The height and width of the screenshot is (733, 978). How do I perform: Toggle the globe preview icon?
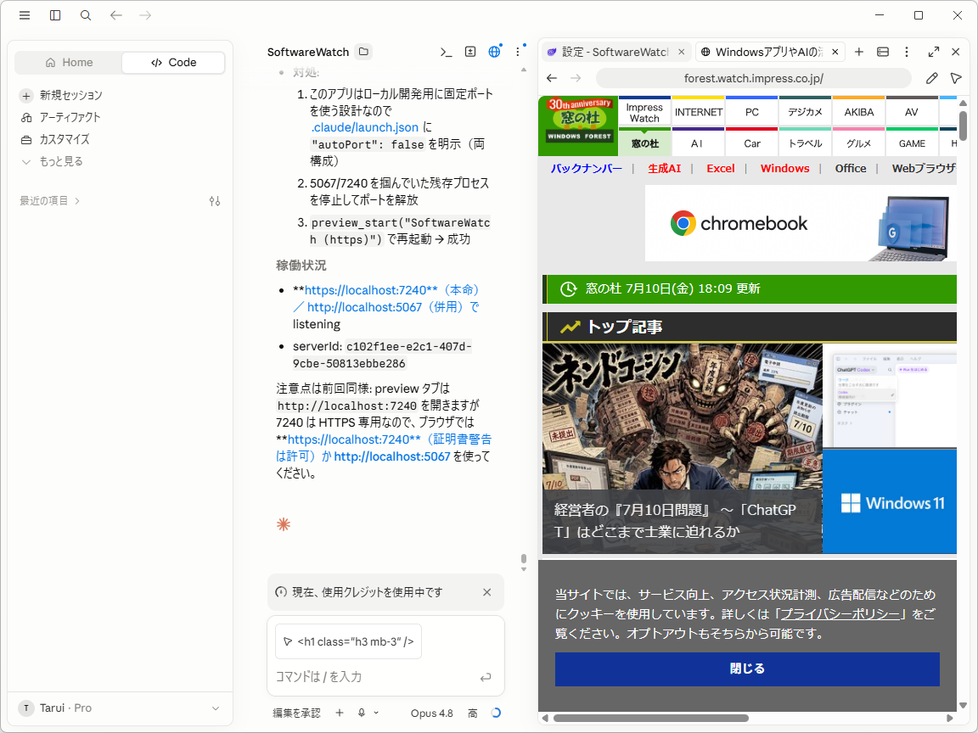pos(495,52)
